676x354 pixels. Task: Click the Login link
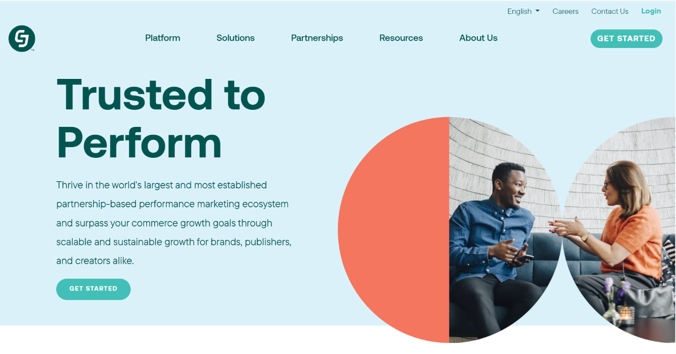[x=651, y=11]
